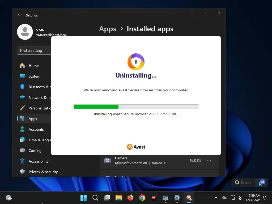This screenshot has height=204, width=272.
Task: Select Gaming in the sidebar
Action: pyautogui.click(x=34, y=151)
